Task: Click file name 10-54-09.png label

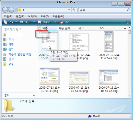Action: (x=79, y=89)
